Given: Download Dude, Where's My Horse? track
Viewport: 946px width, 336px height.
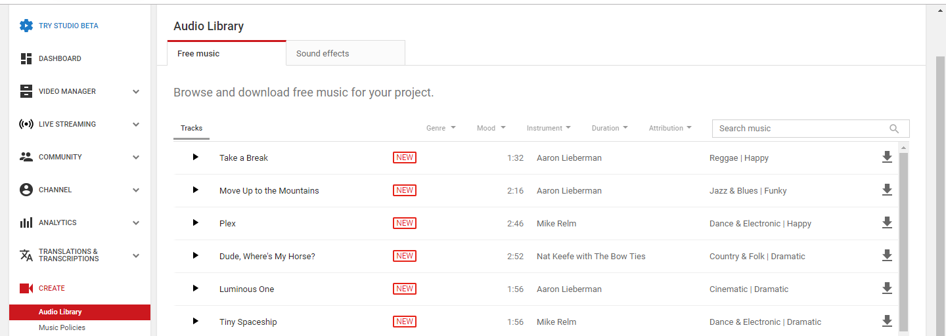Looking at the screenshot, I should (x=887, y=256).
